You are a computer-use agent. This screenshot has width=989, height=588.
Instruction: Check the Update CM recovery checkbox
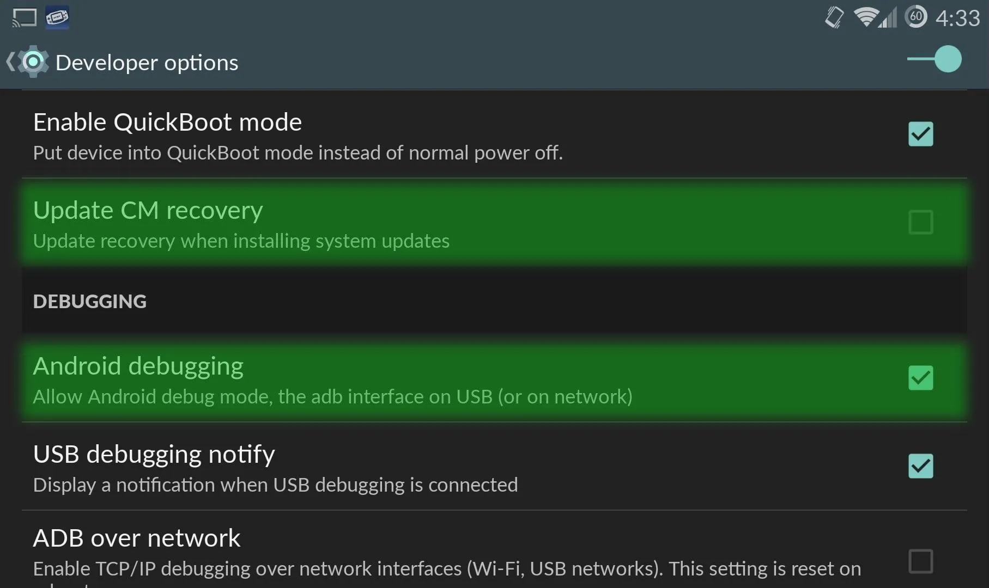921,222
